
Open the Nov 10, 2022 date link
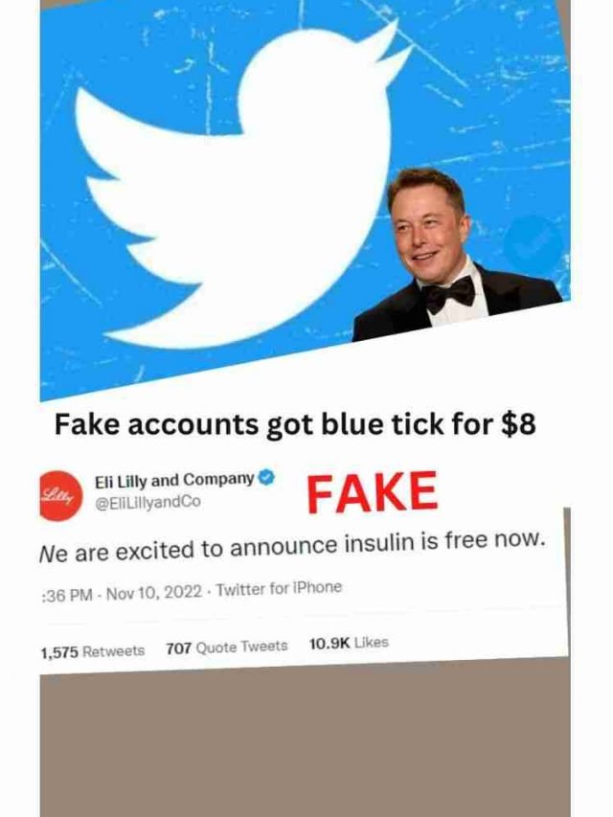click(x=154, y=593)
